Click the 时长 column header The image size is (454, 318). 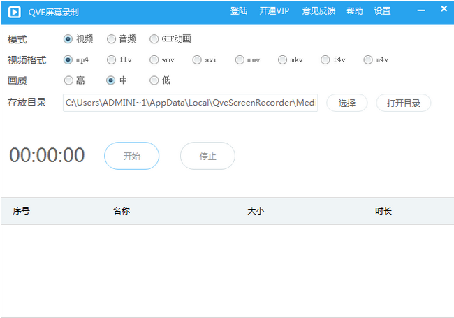[x=383, y=211]
